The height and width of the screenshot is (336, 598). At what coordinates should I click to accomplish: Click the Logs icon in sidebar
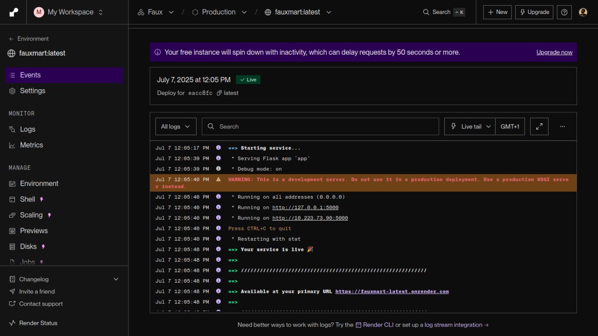(12, 129)
